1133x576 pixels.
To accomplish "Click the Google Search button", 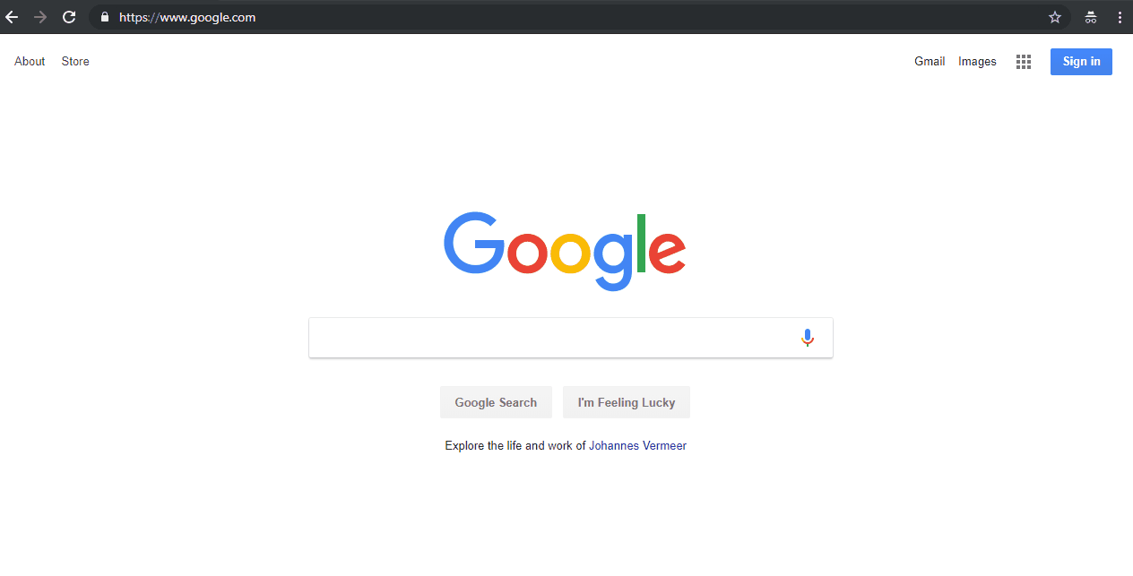I will pos(496,402).
